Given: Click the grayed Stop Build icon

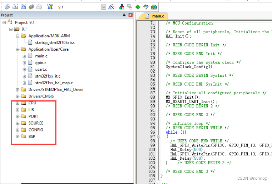Looking at the screenshot, I should (x=39, y=7).
